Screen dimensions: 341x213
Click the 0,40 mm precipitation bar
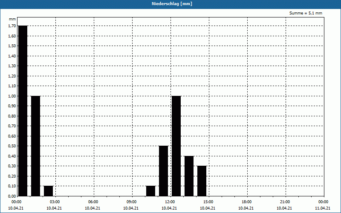(x=189, y=176)
